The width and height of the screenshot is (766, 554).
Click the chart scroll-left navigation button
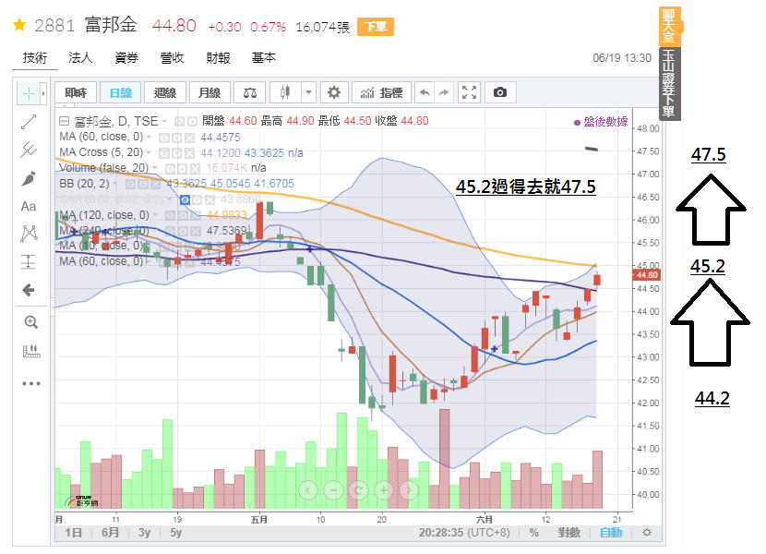pyautogui.click(x=308, y=489)
